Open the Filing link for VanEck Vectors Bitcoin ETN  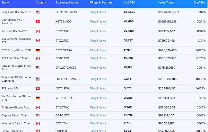pos(93,98)
